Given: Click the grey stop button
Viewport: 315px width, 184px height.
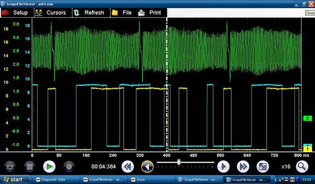Looking at the screenshot, I should [x=30, y=166].
